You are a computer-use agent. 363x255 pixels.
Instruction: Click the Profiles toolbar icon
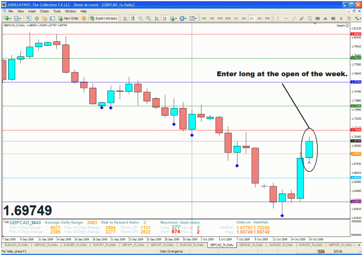[x=16, y=18]
